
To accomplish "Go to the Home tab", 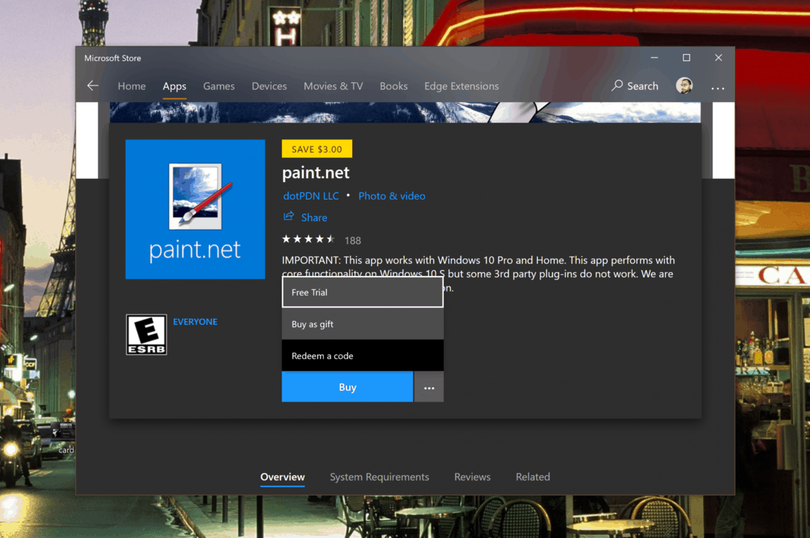I will 132,86.
